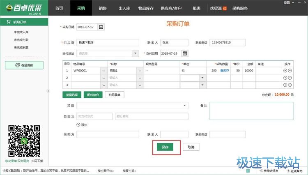Screen dimensions: 308x175
Task: Open the 找货源 tab
Action: [x=216, y=8]
